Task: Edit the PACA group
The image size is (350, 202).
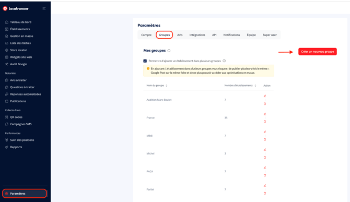Action: click(265, 168)
